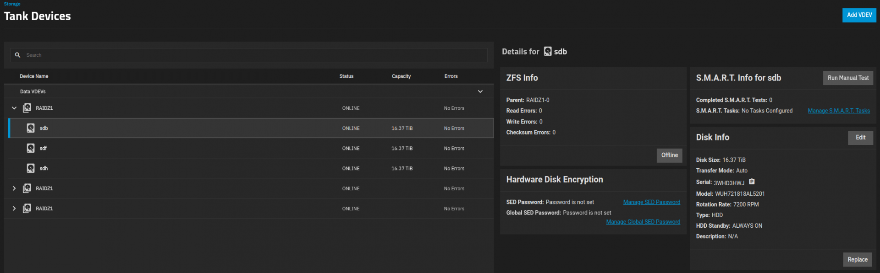Click the search magnifier icon
880x273 pixels.
[x=17, y=55]
